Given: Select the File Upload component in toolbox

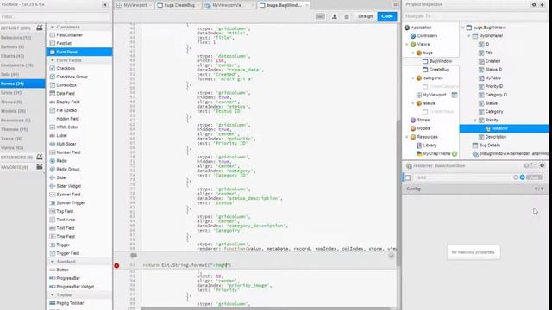Looking at the screenshot, I should [79, 110].
